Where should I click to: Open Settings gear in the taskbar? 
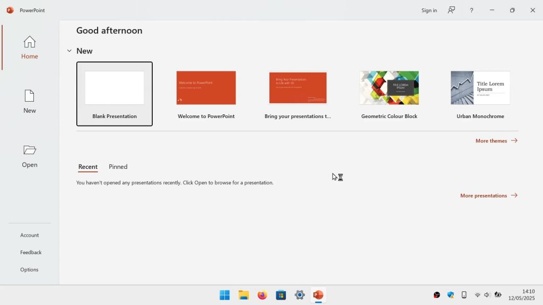tap(300, 295)
